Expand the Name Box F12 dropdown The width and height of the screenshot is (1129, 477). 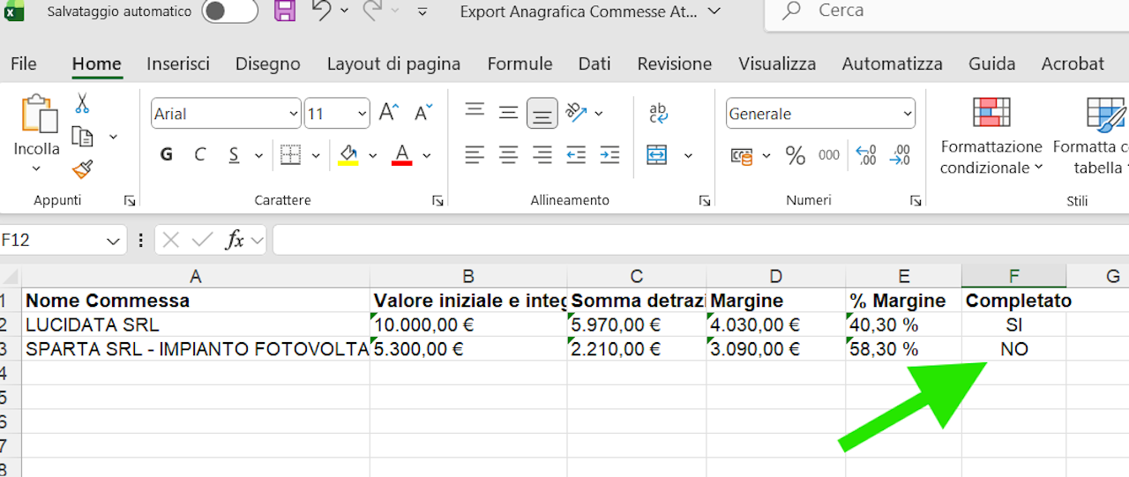click(x=113, y=240)
